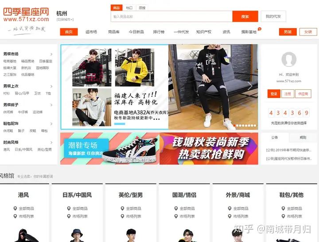Switch to the 规则 tab
This screenshot has height=242, width=319.
[x=303, y=138]
